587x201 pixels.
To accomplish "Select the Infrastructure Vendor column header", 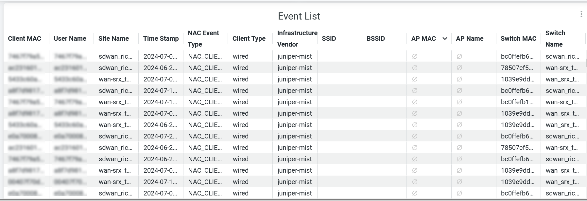I will click(x=297, y=39).
